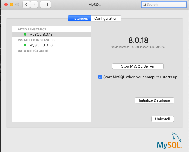The image size is (189, 152).
Task: Select MySQL 8.0.18 under Installed Instances
Action: coord(52,45)
